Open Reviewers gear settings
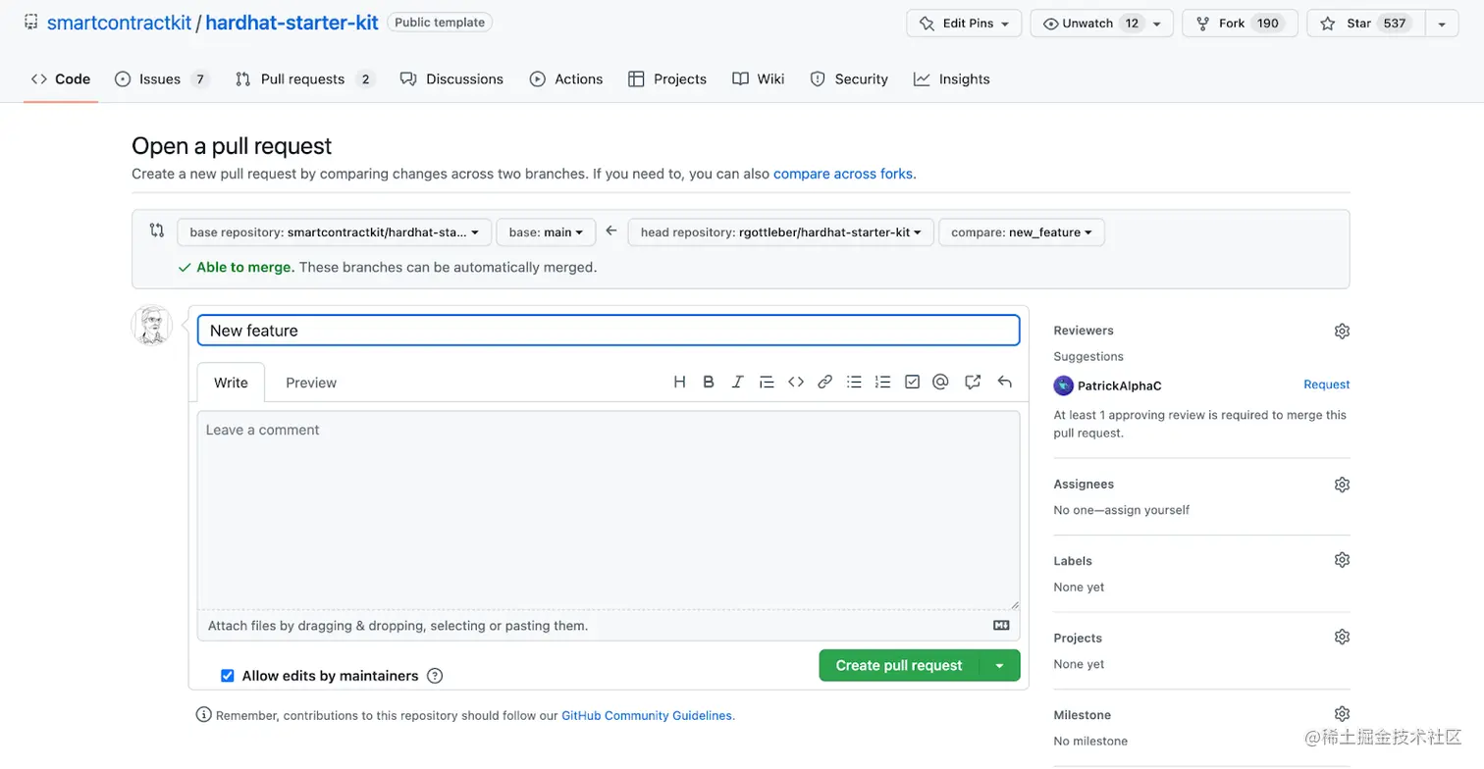The height and width of the screenshot is (769, 1484). click(1342, 332)
